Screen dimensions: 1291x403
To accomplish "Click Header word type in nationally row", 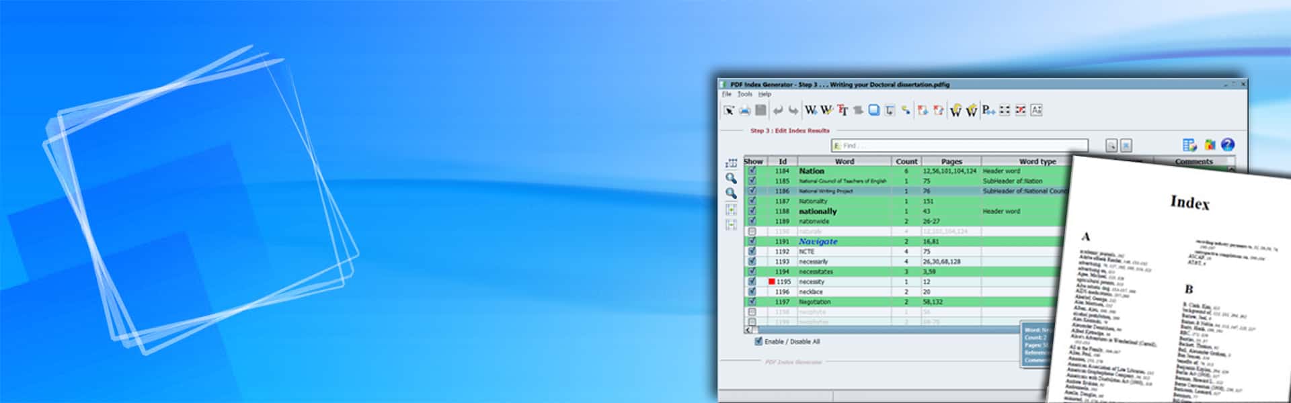I will pyautogui.click(x=1001, y=211).
